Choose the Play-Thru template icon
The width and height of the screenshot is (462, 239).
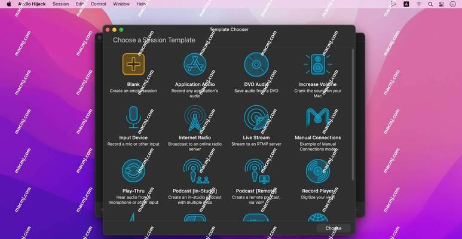tap(133, 171)
